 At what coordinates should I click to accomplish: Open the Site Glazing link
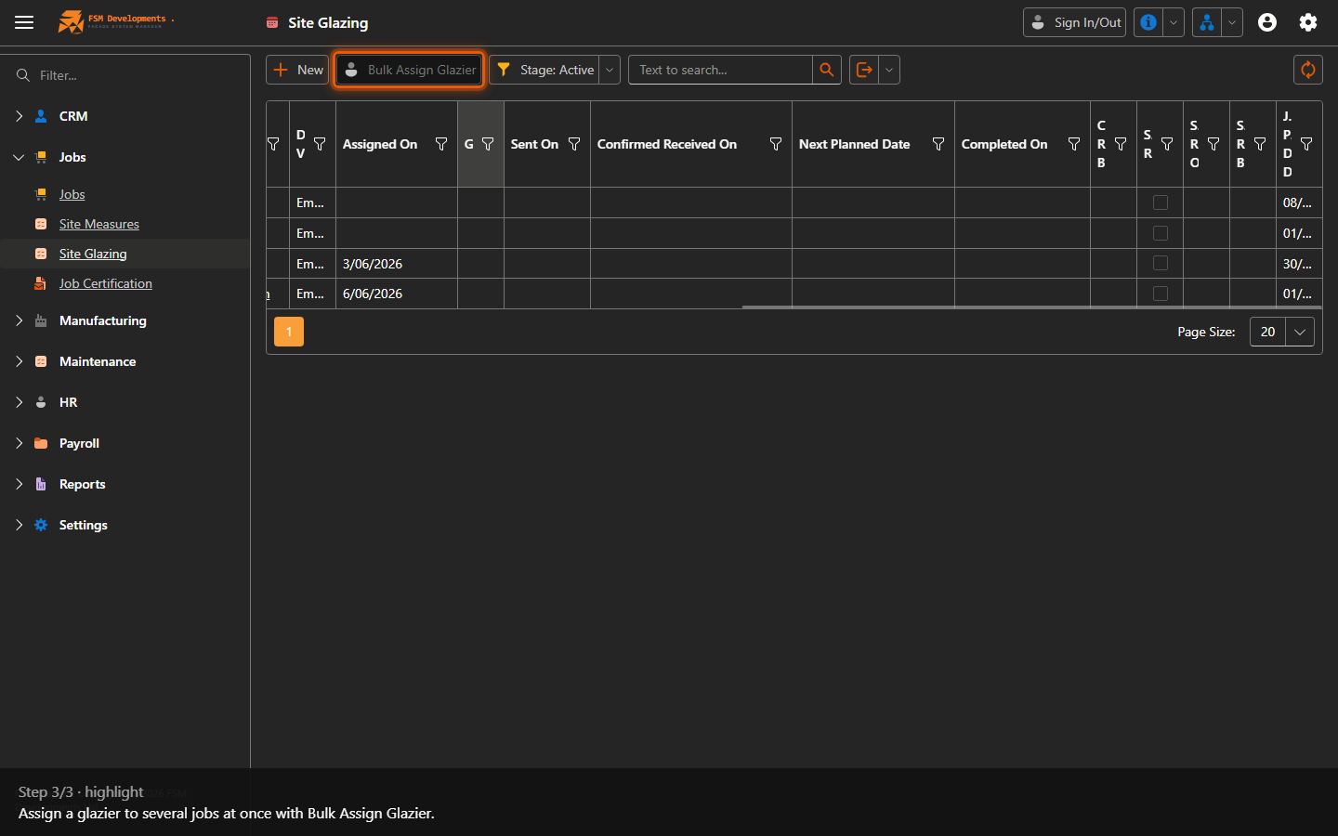(x=93, y=254)
